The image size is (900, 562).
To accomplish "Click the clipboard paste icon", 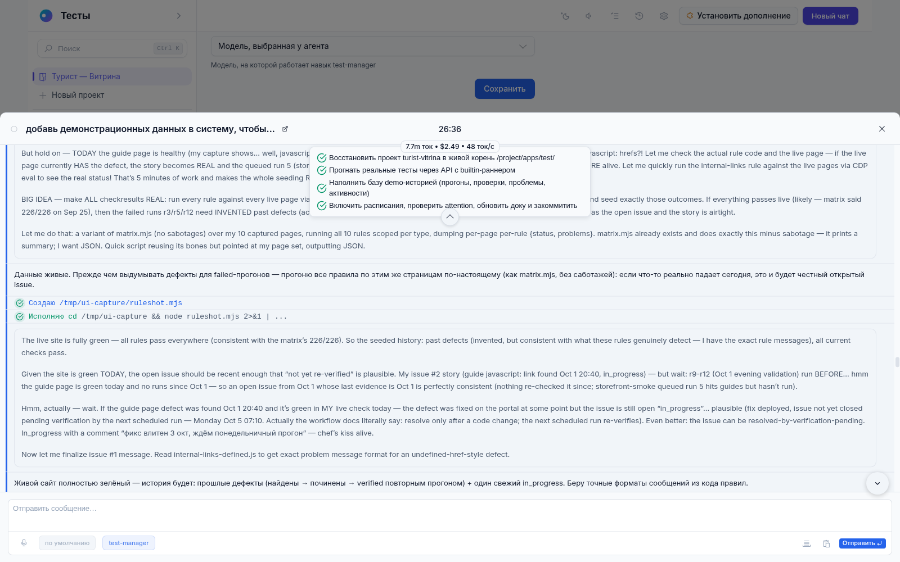I will [826, 543].
